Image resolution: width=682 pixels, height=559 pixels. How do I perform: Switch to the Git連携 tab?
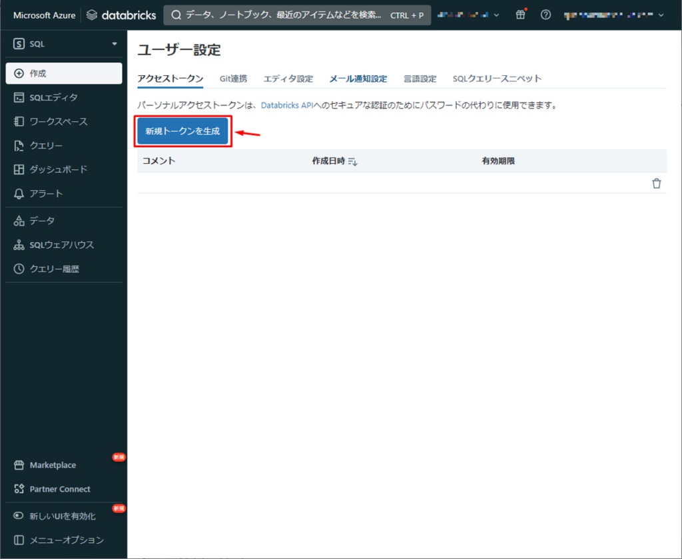[233, 79]
